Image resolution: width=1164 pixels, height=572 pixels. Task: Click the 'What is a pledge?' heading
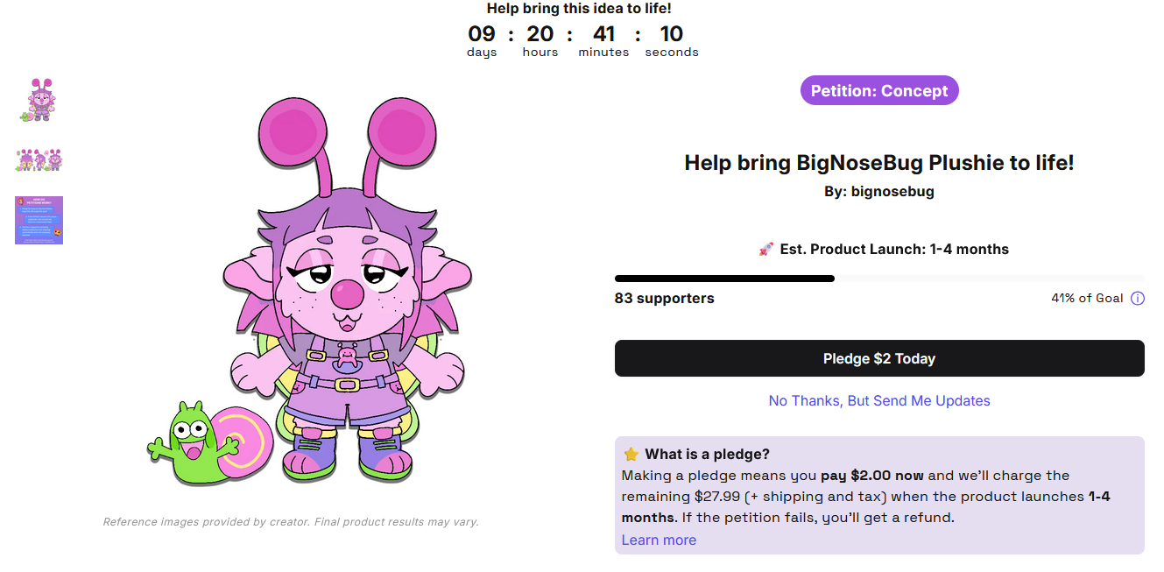click(x=707, y=455)
